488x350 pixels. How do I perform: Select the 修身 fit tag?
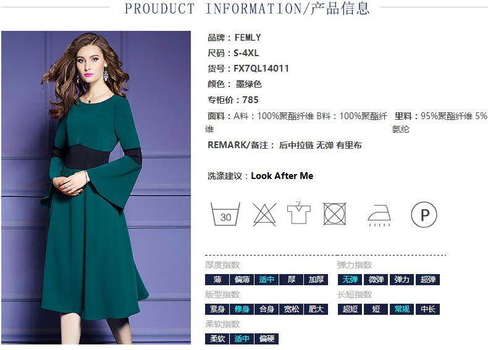click(242, 309)
